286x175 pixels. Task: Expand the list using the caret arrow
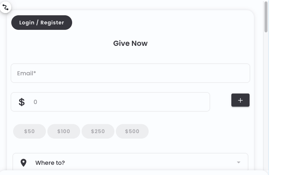pyautogui.click(x=239, y=162)
